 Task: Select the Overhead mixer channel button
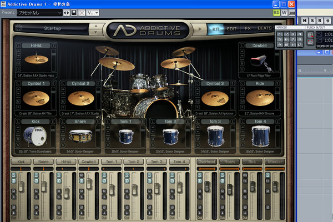(x=206, y=162)
